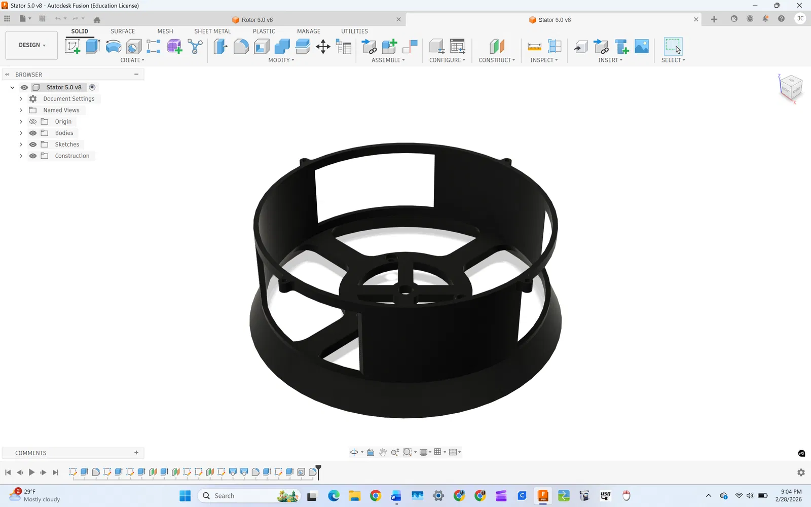Click the New Component icon with green plus
This screenshot has height=507, width=811.
tap(389, 47)
